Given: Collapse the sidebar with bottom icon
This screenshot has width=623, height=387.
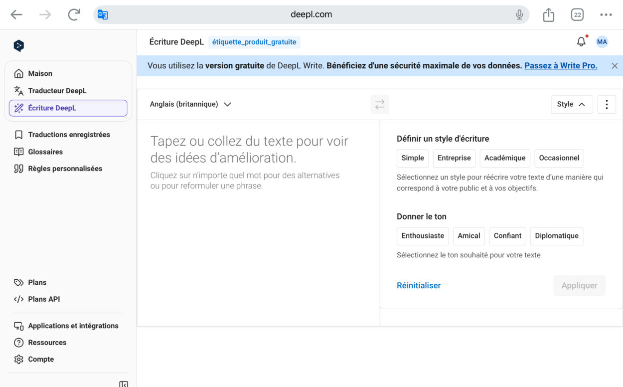Looking at the screenshot, I should (123, 384).
